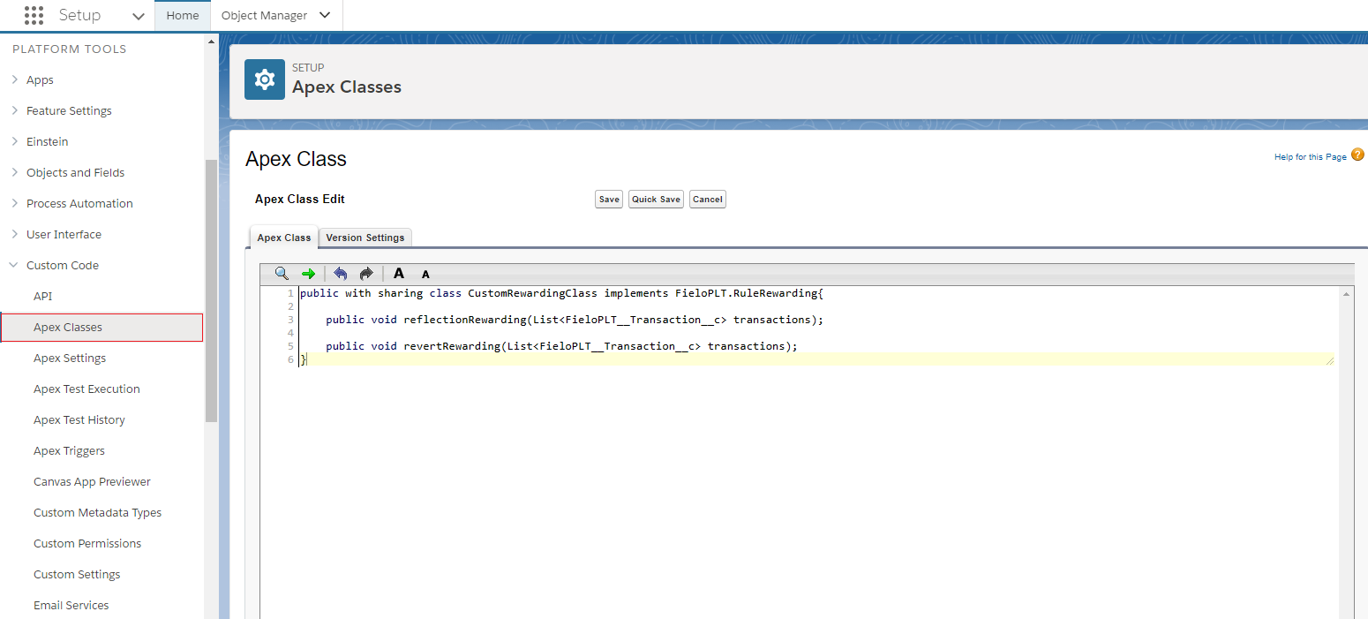
Task: Open Custom Metadata Types
Action: [97, 512]
